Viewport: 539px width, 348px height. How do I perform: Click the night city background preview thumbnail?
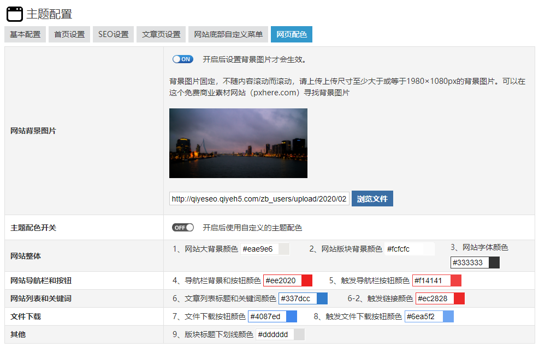click(x=238, y=143)
